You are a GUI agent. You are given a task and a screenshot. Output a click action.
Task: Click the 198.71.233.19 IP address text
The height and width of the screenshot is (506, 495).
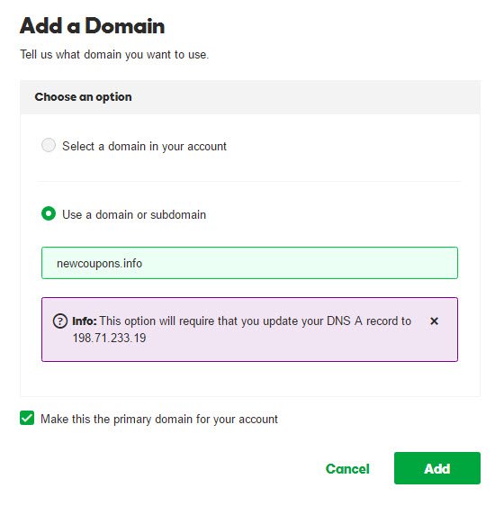click(109, 338)
